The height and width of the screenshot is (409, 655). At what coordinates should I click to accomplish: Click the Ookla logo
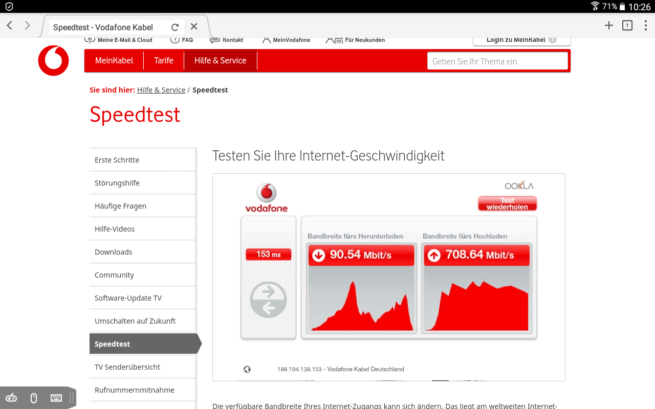pos(519,186)
